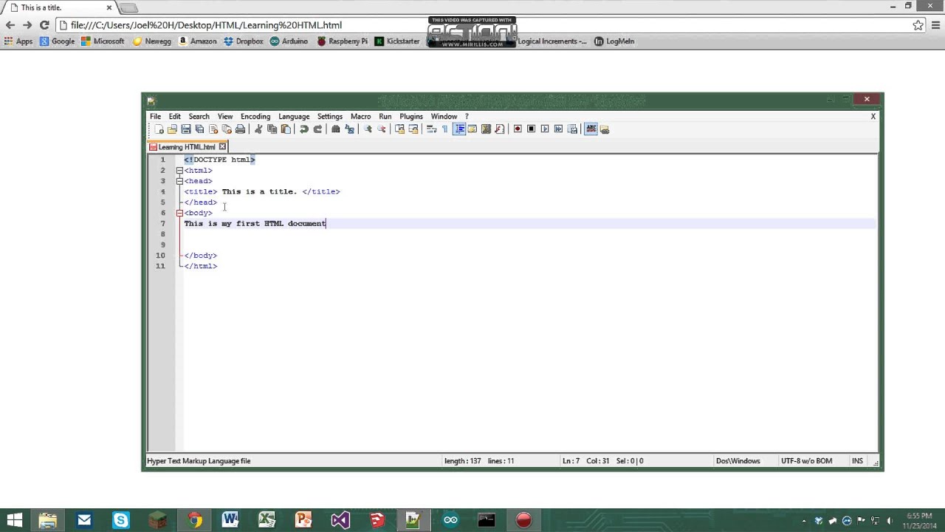Collapse the body fold marker on line 6
Screen dimensions: 945x532
click(x=179, y=213)
